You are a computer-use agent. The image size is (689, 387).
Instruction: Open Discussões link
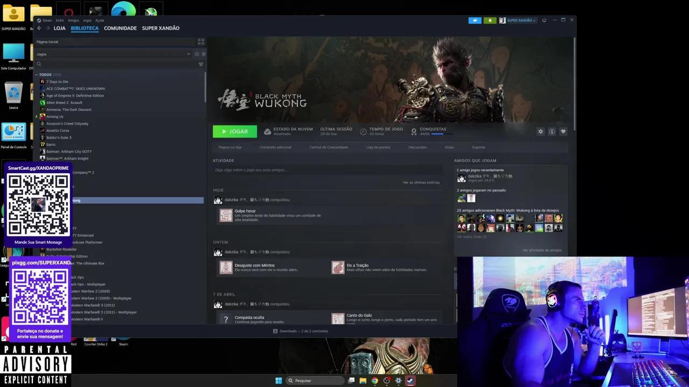point(417,147)
